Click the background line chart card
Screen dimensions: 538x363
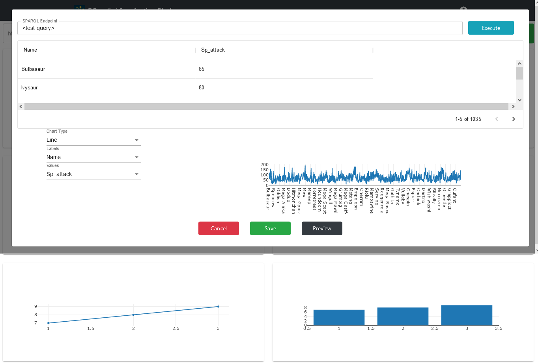133,312
